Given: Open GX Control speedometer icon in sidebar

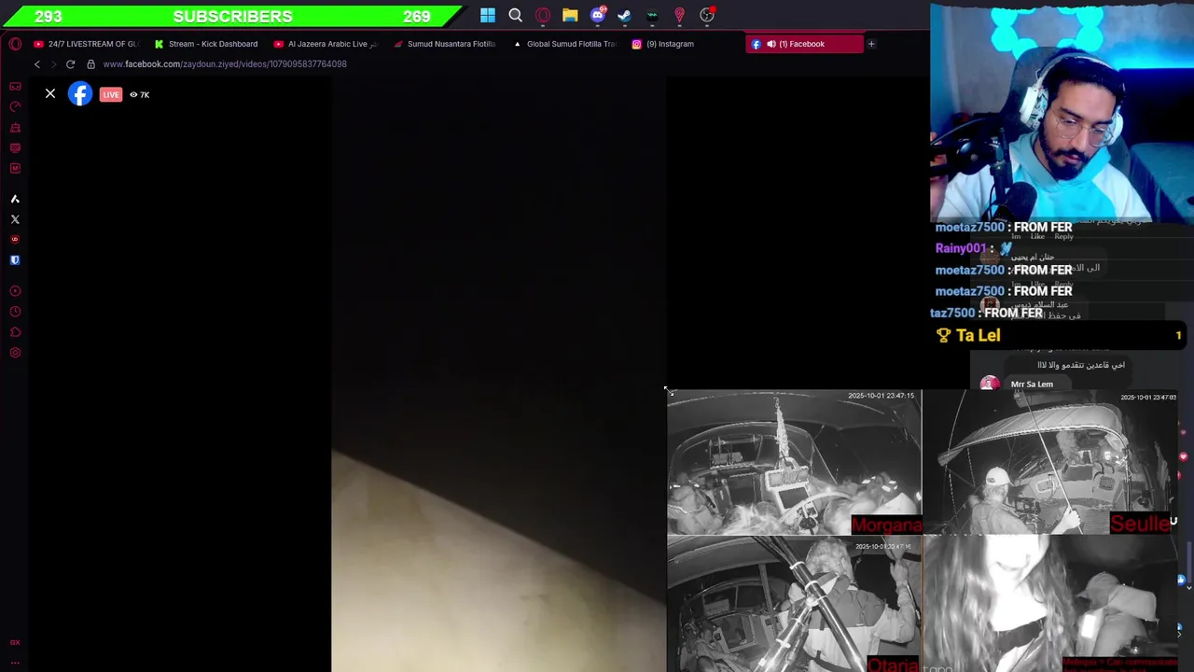Looking at the screenshot, I should (x=15, y=106).
